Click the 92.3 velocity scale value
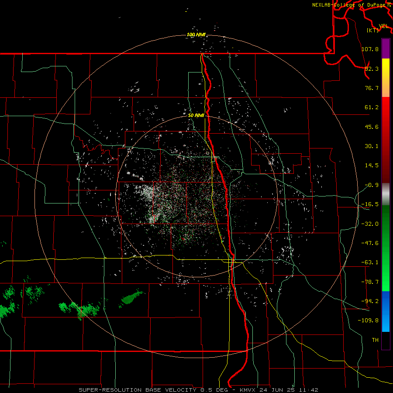393x393 pixels. coord(372,69)
